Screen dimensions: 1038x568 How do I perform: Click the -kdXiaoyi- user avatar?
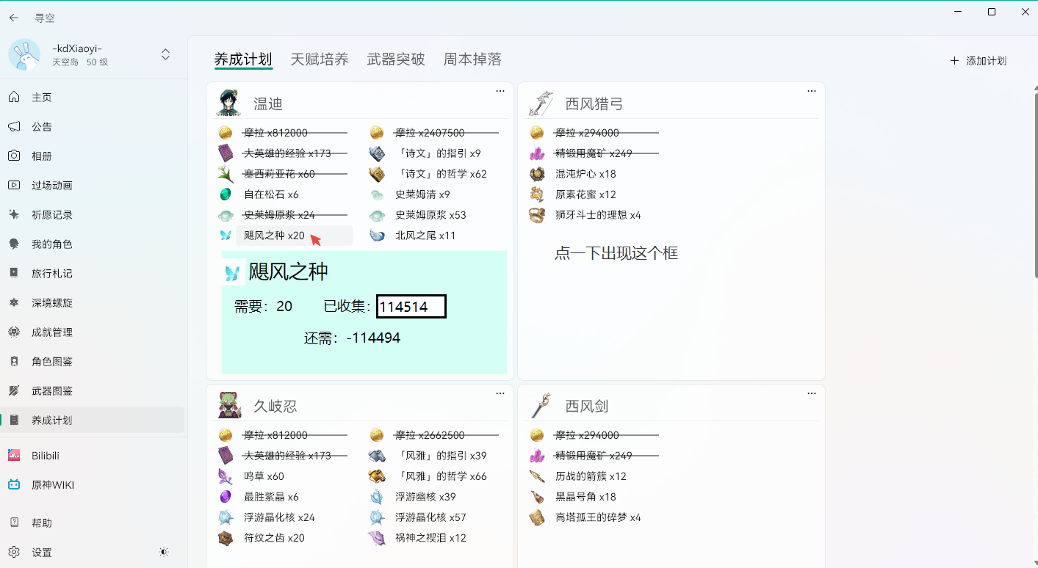pos(24,54)
